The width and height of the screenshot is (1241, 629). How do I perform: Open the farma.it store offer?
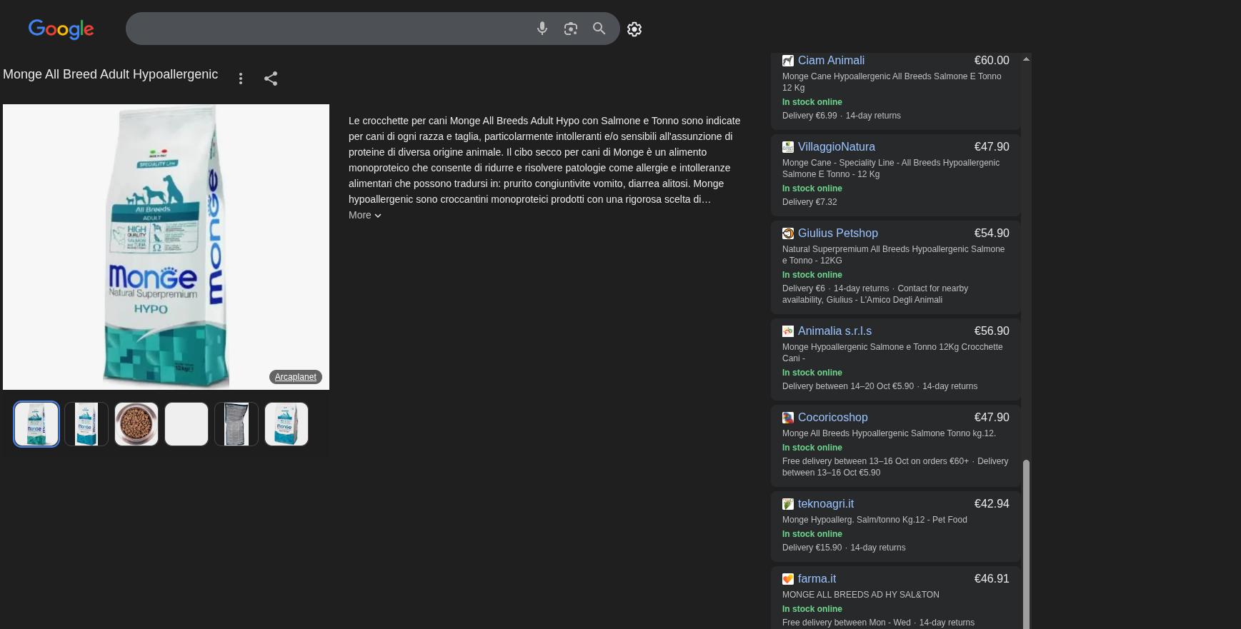(x=817, y=579)
